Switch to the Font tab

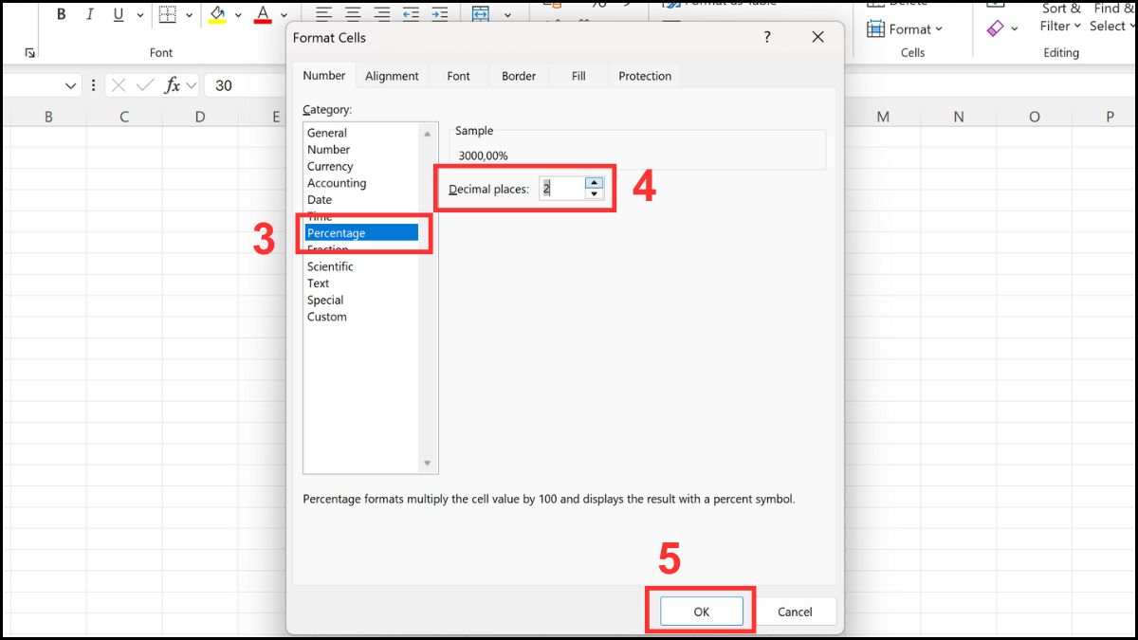point(458,75)
